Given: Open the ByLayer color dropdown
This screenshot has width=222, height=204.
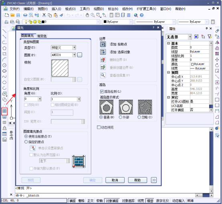Looking at the screenshot, I should (x=131, y=22).
